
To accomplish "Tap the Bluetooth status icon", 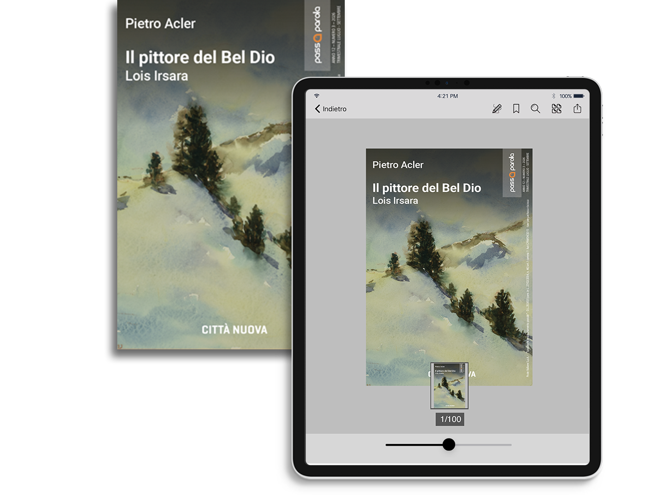I will (554, 96).
